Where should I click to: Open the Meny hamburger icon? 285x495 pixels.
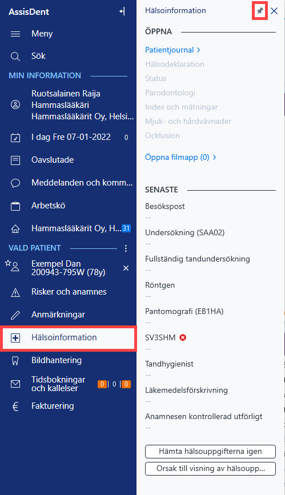coord(15,34)
